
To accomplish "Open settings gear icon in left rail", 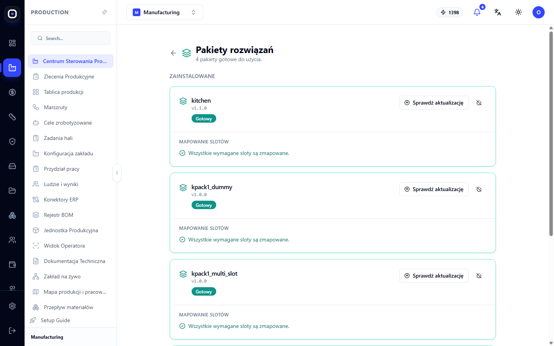I will point(12,306).
